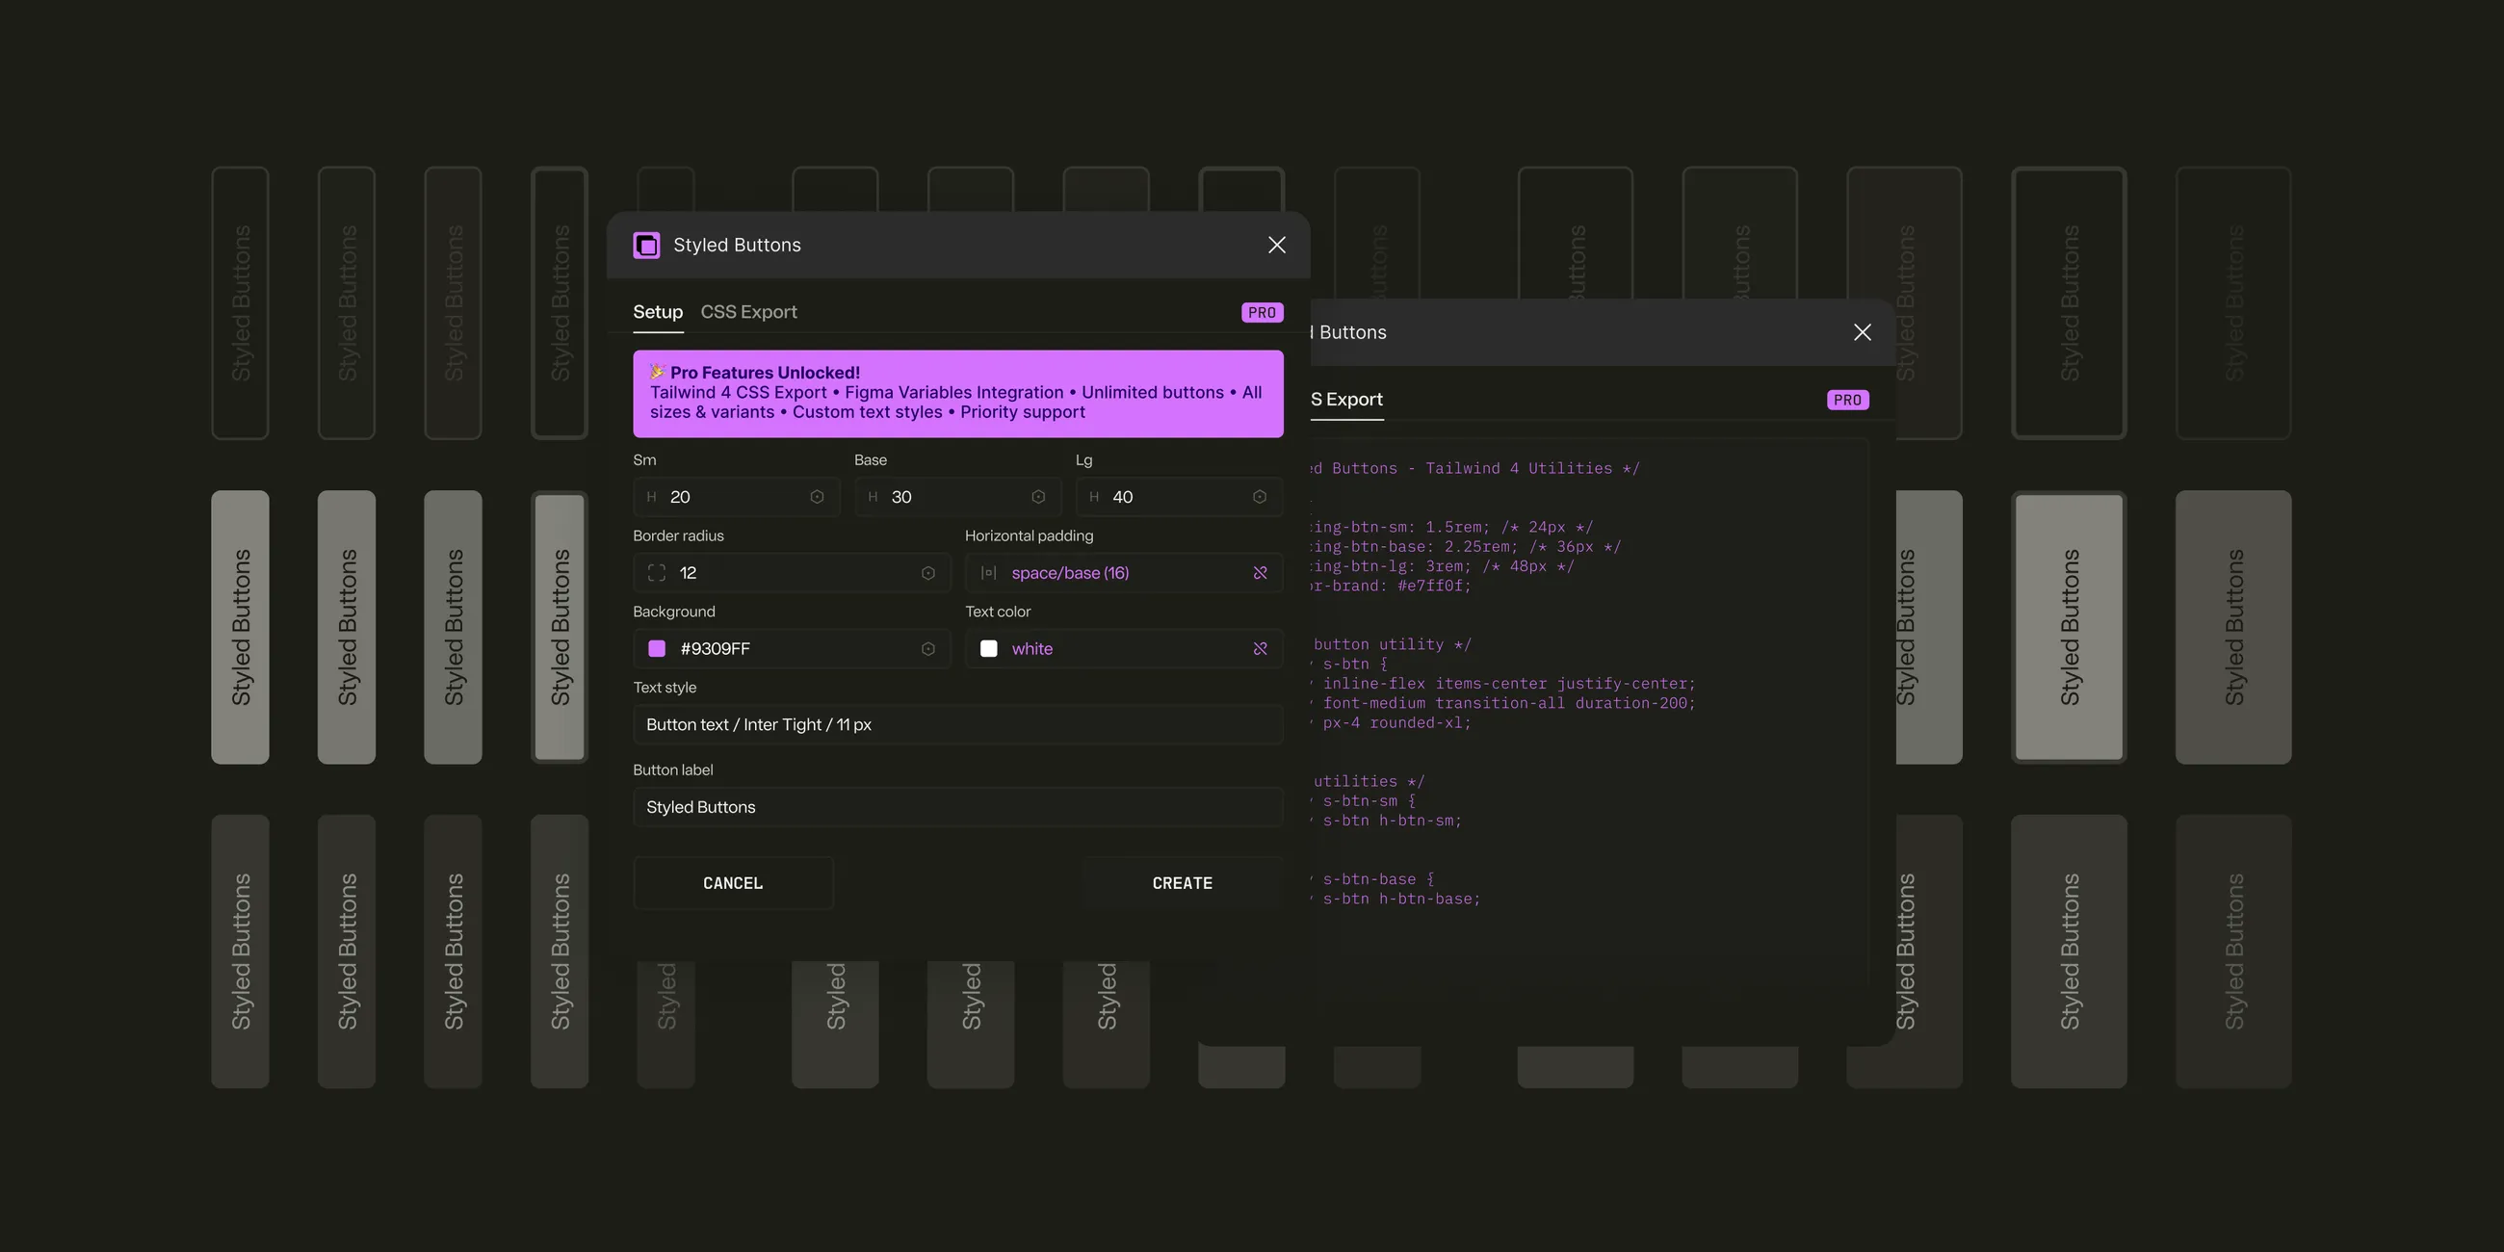The image size is (2504, 1252).
Task: Detach the space/base variable from Horizontal padding
Action: (x=1260, y=572)
